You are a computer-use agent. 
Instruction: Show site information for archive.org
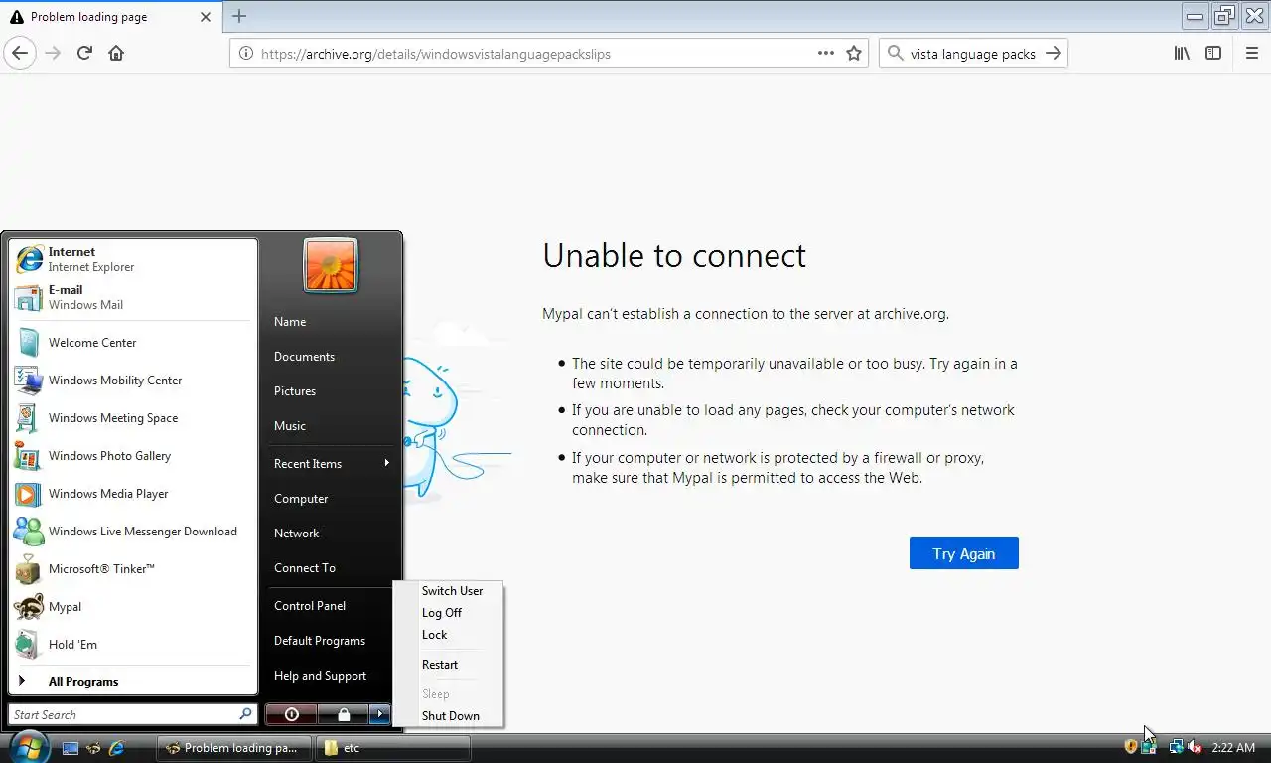[x=245, y=54]
